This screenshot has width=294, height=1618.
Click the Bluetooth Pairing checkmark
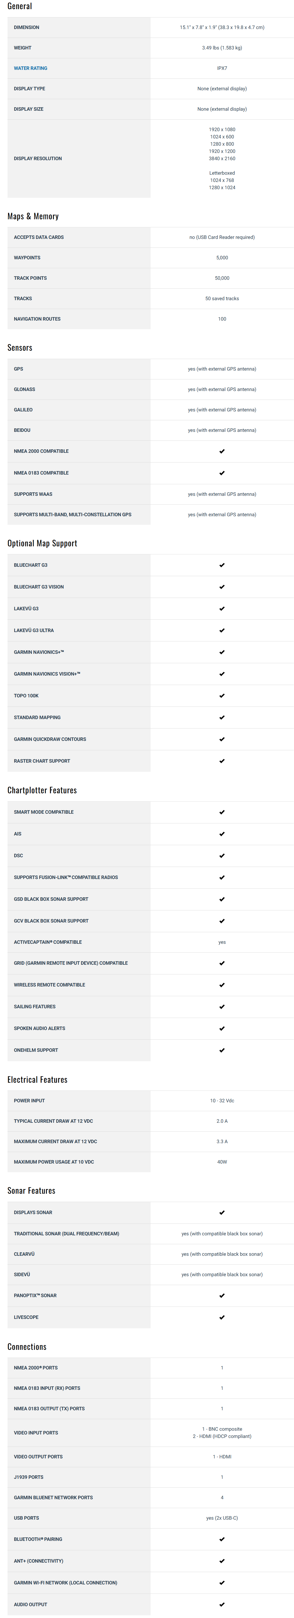[x=222, y=1539]
